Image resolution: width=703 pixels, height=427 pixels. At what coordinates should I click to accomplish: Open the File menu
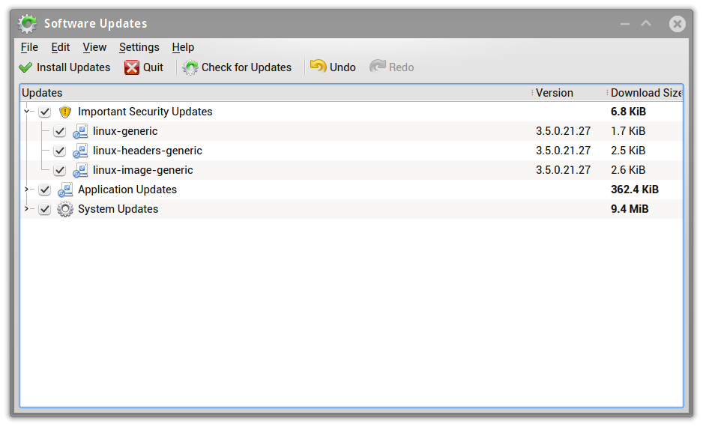tap(29, 47)
